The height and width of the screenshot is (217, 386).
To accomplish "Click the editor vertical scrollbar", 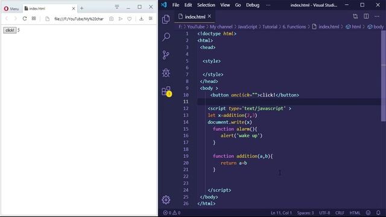I will pos(384,75).
